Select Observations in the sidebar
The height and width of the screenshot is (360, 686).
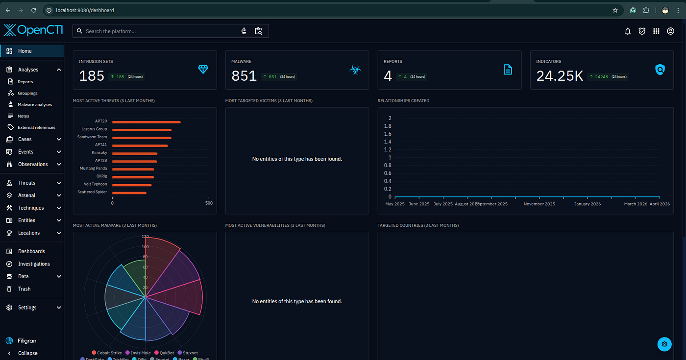(33, 164)
